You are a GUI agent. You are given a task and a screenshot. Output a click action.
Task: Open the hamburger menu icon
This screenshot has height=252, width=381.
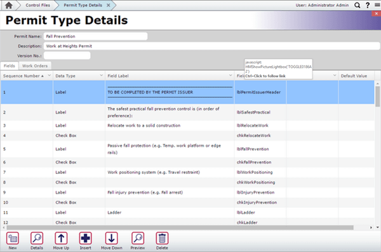click(377, 5)
